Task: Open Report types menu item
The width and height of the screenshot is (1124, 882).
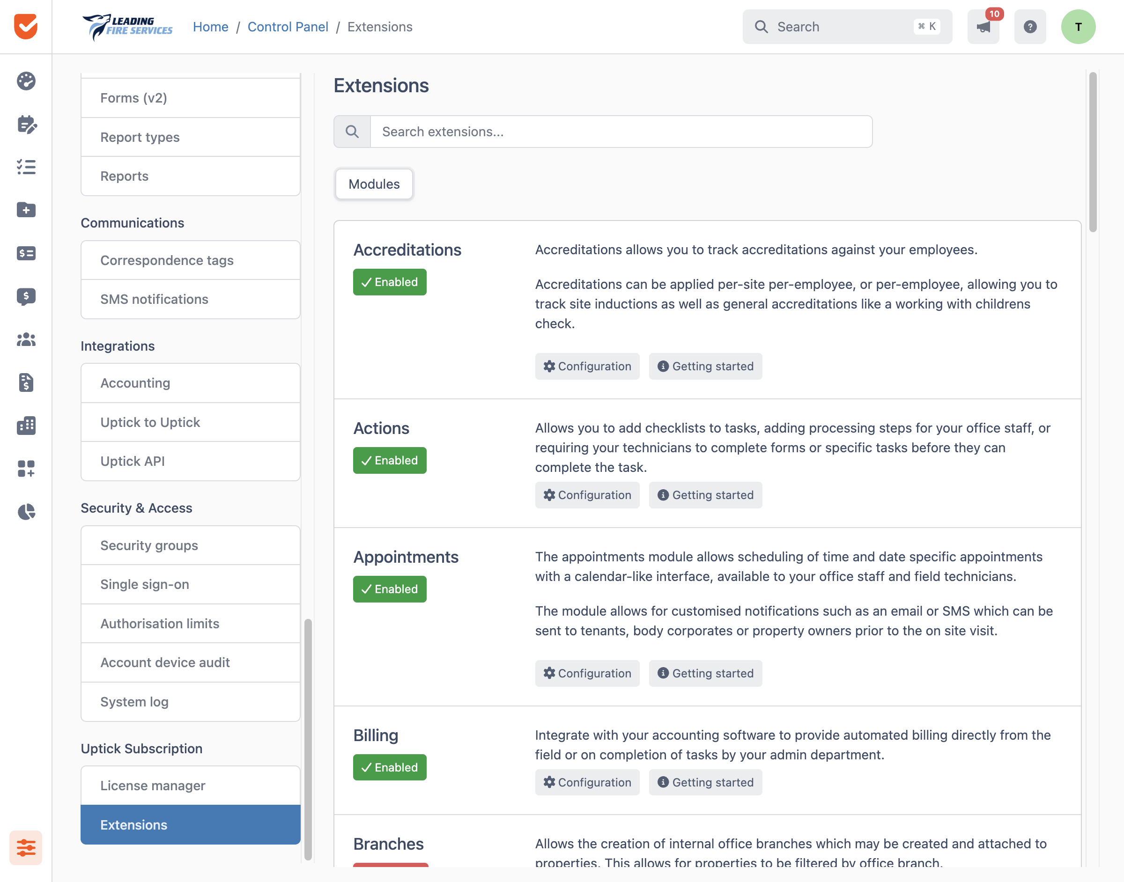Action: click(191, 137)
